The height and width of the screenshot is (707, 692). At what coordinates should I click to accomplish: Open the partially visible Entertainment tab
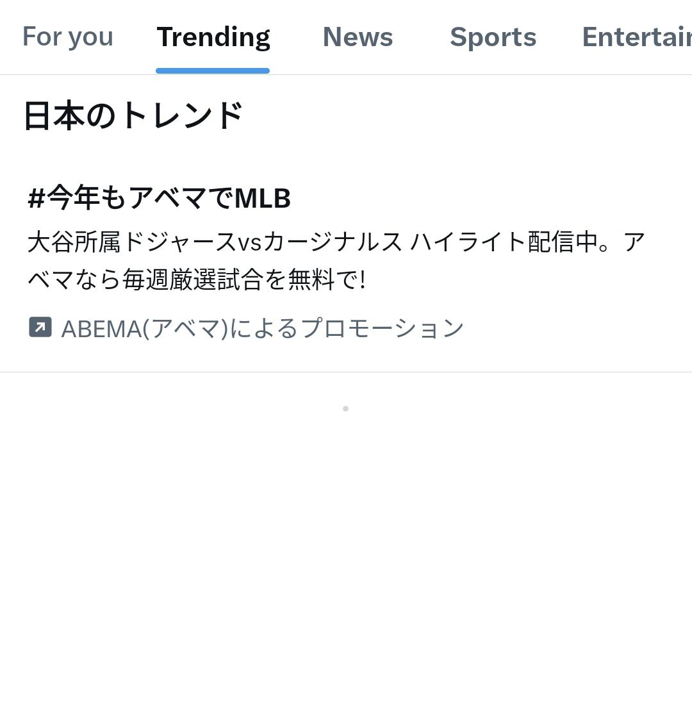tap(636, 37)
